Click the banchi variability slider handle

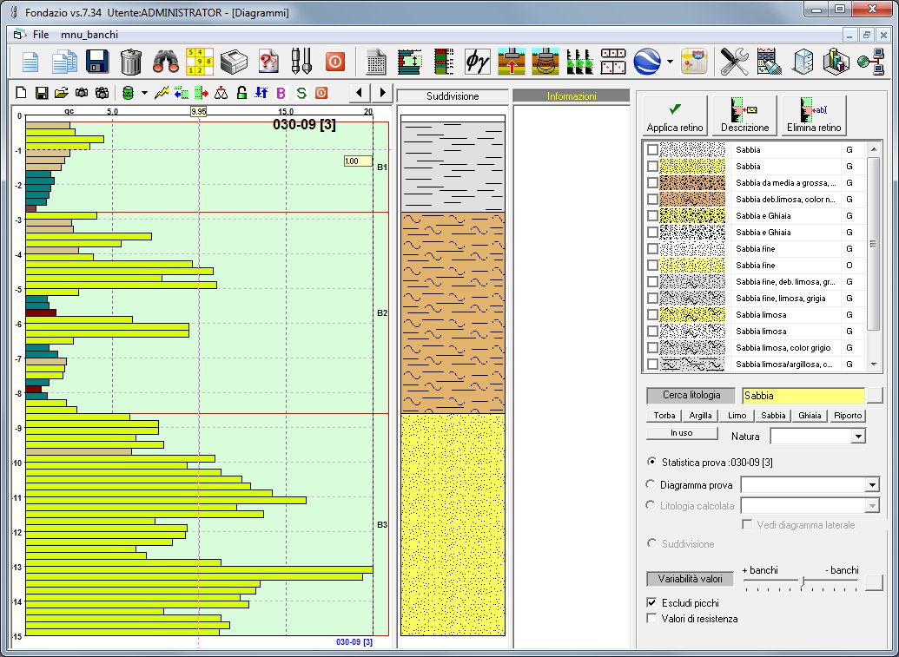[803, 581]
